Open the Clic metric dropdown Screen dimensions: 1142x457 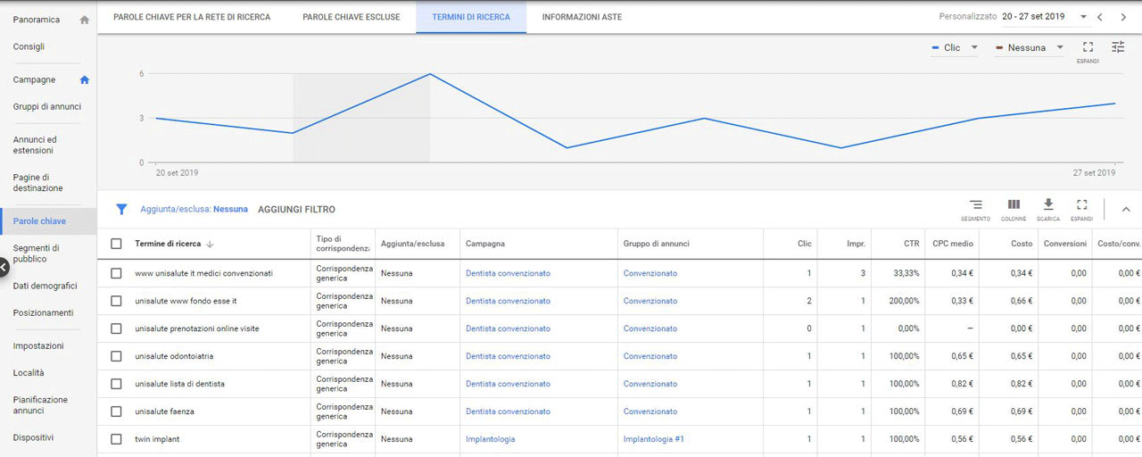click(x=955, y=47)
